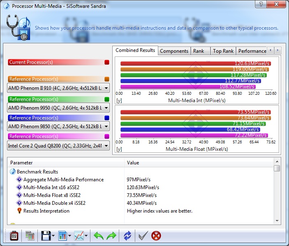289x246 pixels.
Task: Open the save dropdown arrow next to floppy
Action: coord(53,236)
